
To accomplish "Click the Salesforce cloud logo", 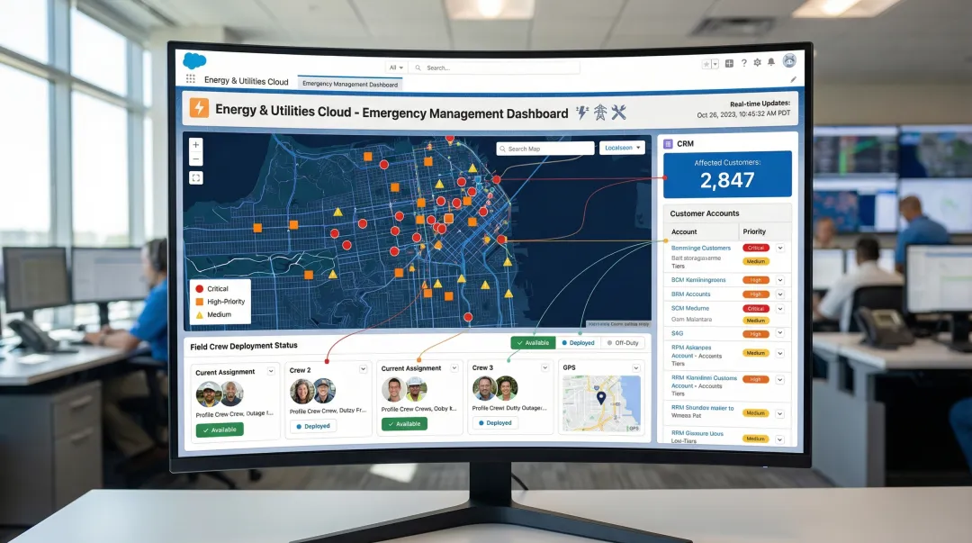I will tap(194, 60).
